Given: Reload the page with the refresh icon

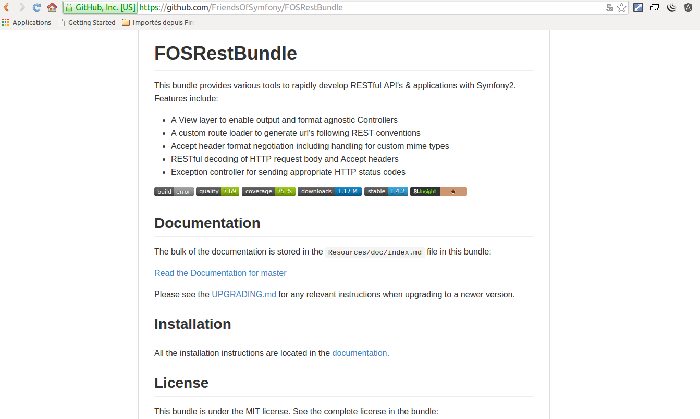Looking at the screenshot, I should (x=36, y=7).
